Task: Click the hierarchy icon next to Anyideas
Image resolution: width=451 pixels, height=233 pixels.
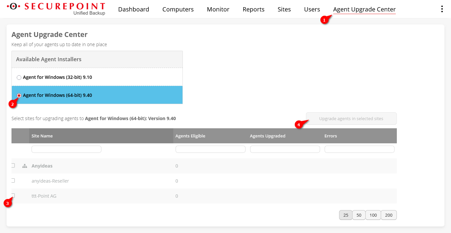Action: pos(25,166)
